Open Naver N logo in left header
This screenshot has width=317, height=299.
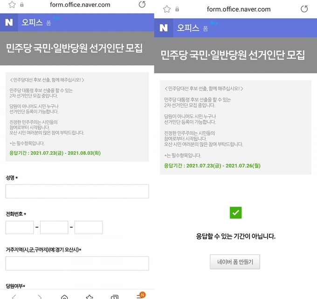pyautogui.click(x=9, y=22)
